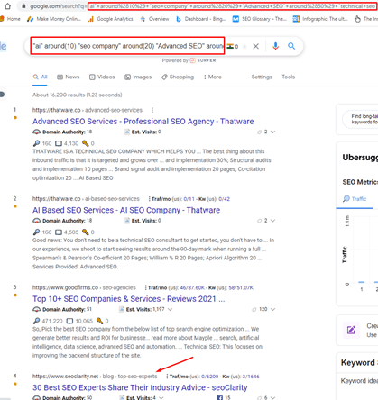Clear the search query with X

(255, 46)
